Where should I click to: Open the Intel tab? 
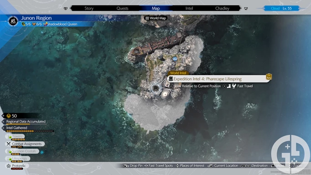pyautogui.click(x=189, y=8)
